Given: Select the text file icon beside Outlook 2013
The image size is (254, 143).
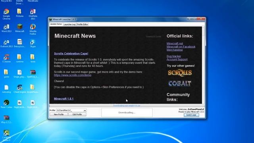Looking at the screenshot, I should coord(19,42).
